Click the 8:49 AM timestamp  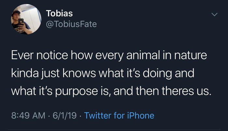28,115
